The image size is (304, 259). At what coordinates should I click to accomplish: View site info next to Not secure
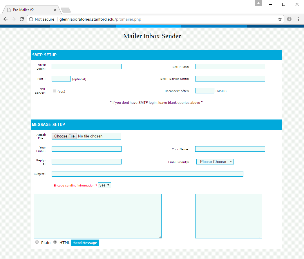[x=31, y=19]
